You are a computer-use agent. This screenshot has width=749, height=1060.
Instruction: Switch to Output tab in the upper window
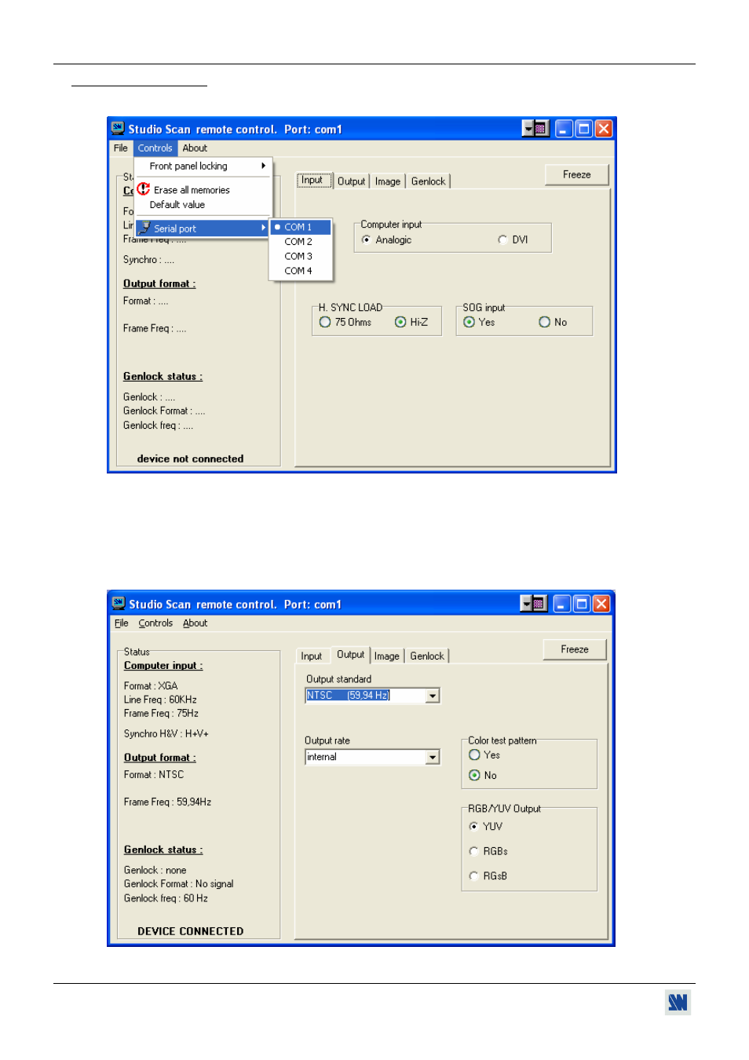coord(351,181)
